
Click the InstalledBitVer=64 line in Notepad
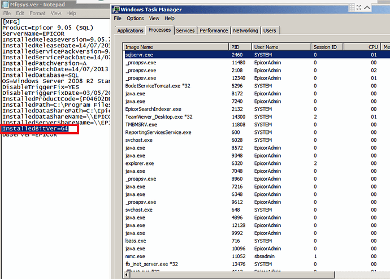coord(35,129)
